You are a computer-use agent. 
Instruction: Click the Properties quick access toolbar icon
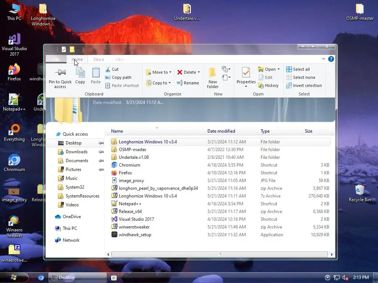coord(64,49)
